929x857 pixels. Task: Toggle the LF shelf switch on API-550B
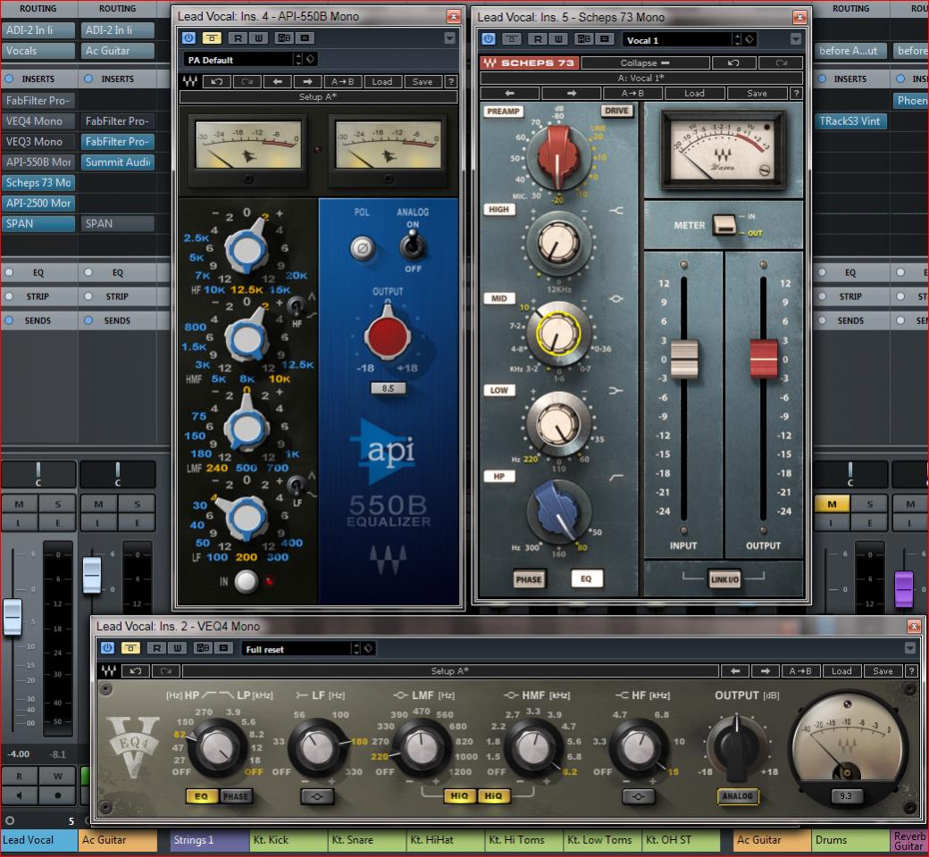(296, 485)
